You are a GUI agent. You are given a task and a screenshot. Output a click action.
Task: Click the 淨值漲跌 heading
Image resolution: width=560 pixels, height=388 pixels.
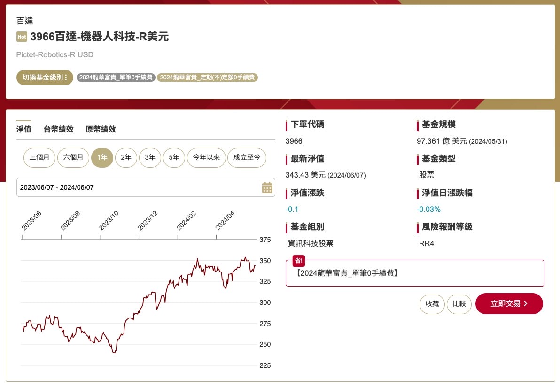tap(308, 193)
